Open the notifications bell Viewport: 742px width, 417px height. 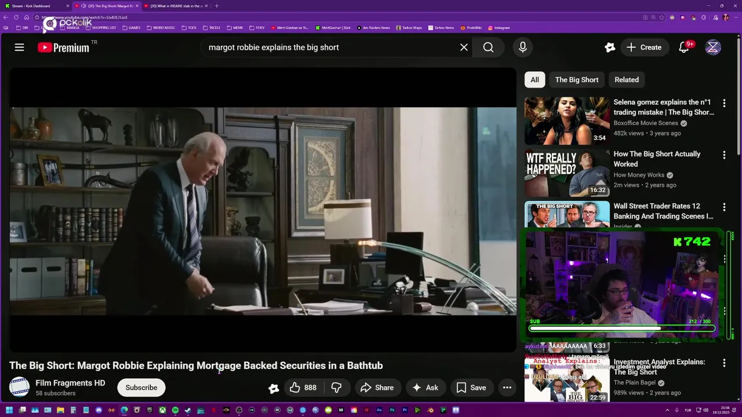pyautogui.click(x=684, y=47)
